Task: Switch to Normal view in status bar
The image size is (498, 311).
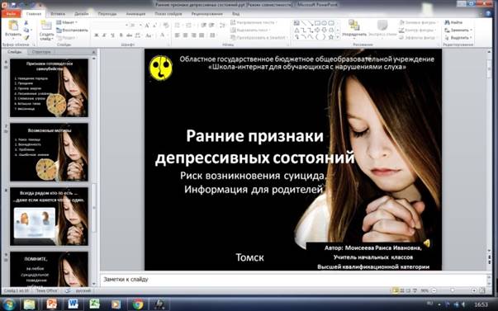Action: point(395,290)
